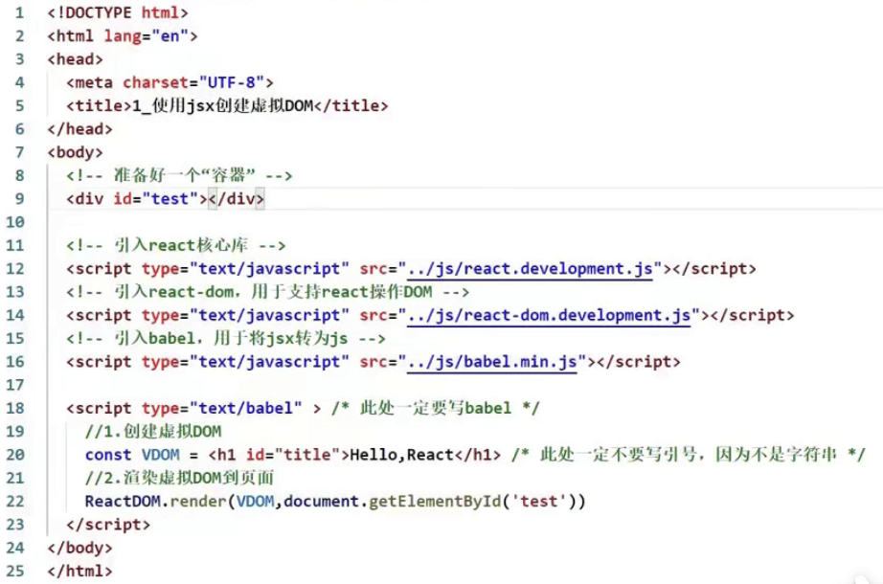
Task: Click the render method call
Action: tap(198, 502)
